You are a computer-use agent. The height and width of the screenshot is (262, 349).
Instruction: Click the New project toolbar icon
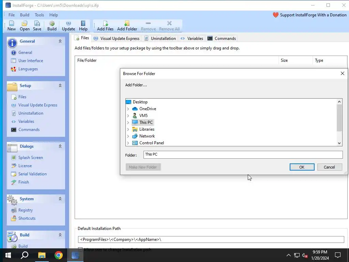click(x=12, y=26)
